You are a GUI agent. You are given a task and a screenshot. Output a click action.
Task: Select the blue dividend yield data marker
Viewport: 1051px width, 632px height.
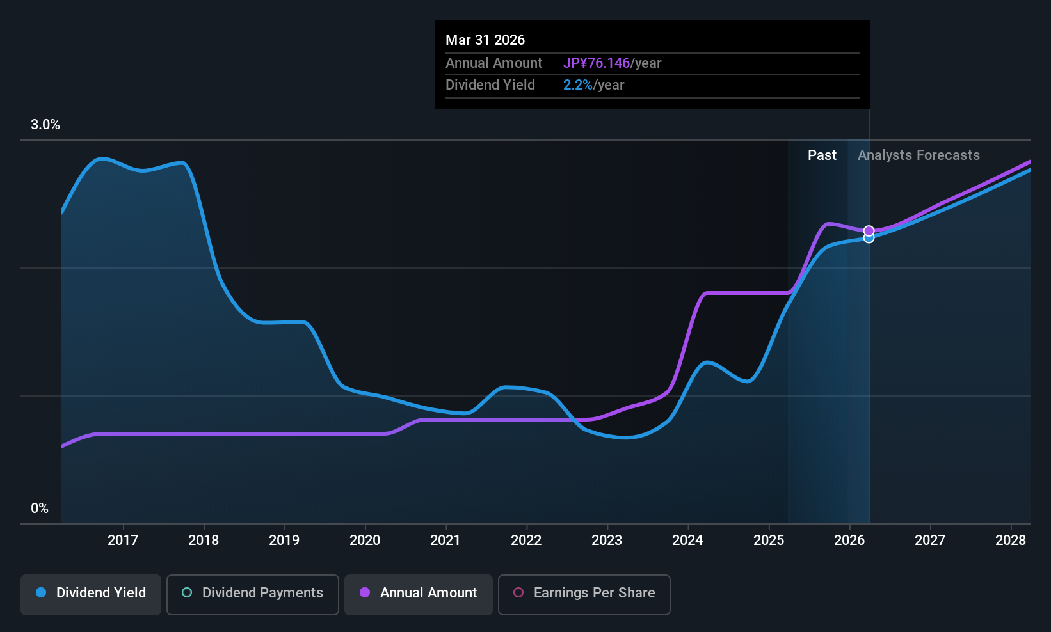coord(869,238)
